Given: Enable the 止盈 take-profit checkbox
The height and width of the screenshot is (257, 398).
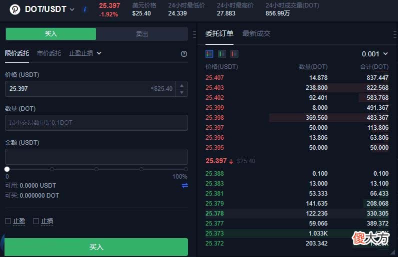Looking at the screenshot, I should (8, 221).
